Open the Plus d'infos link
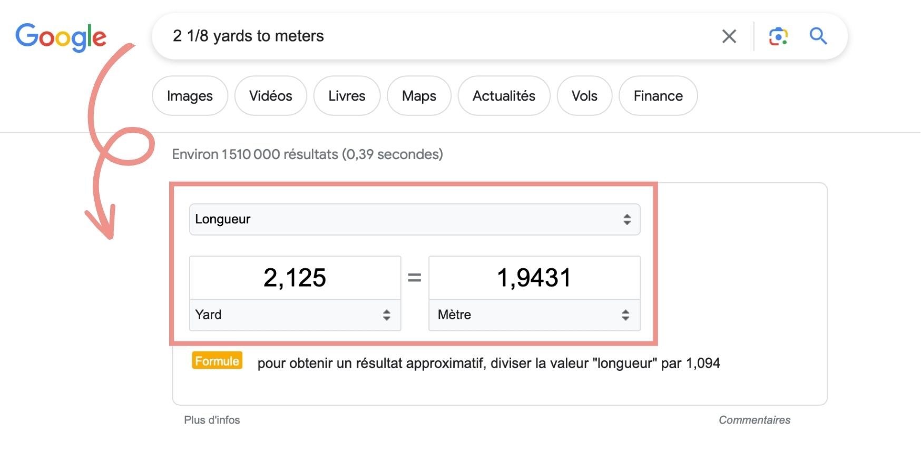This screenshot has height=451, width=921. (212, 420)
